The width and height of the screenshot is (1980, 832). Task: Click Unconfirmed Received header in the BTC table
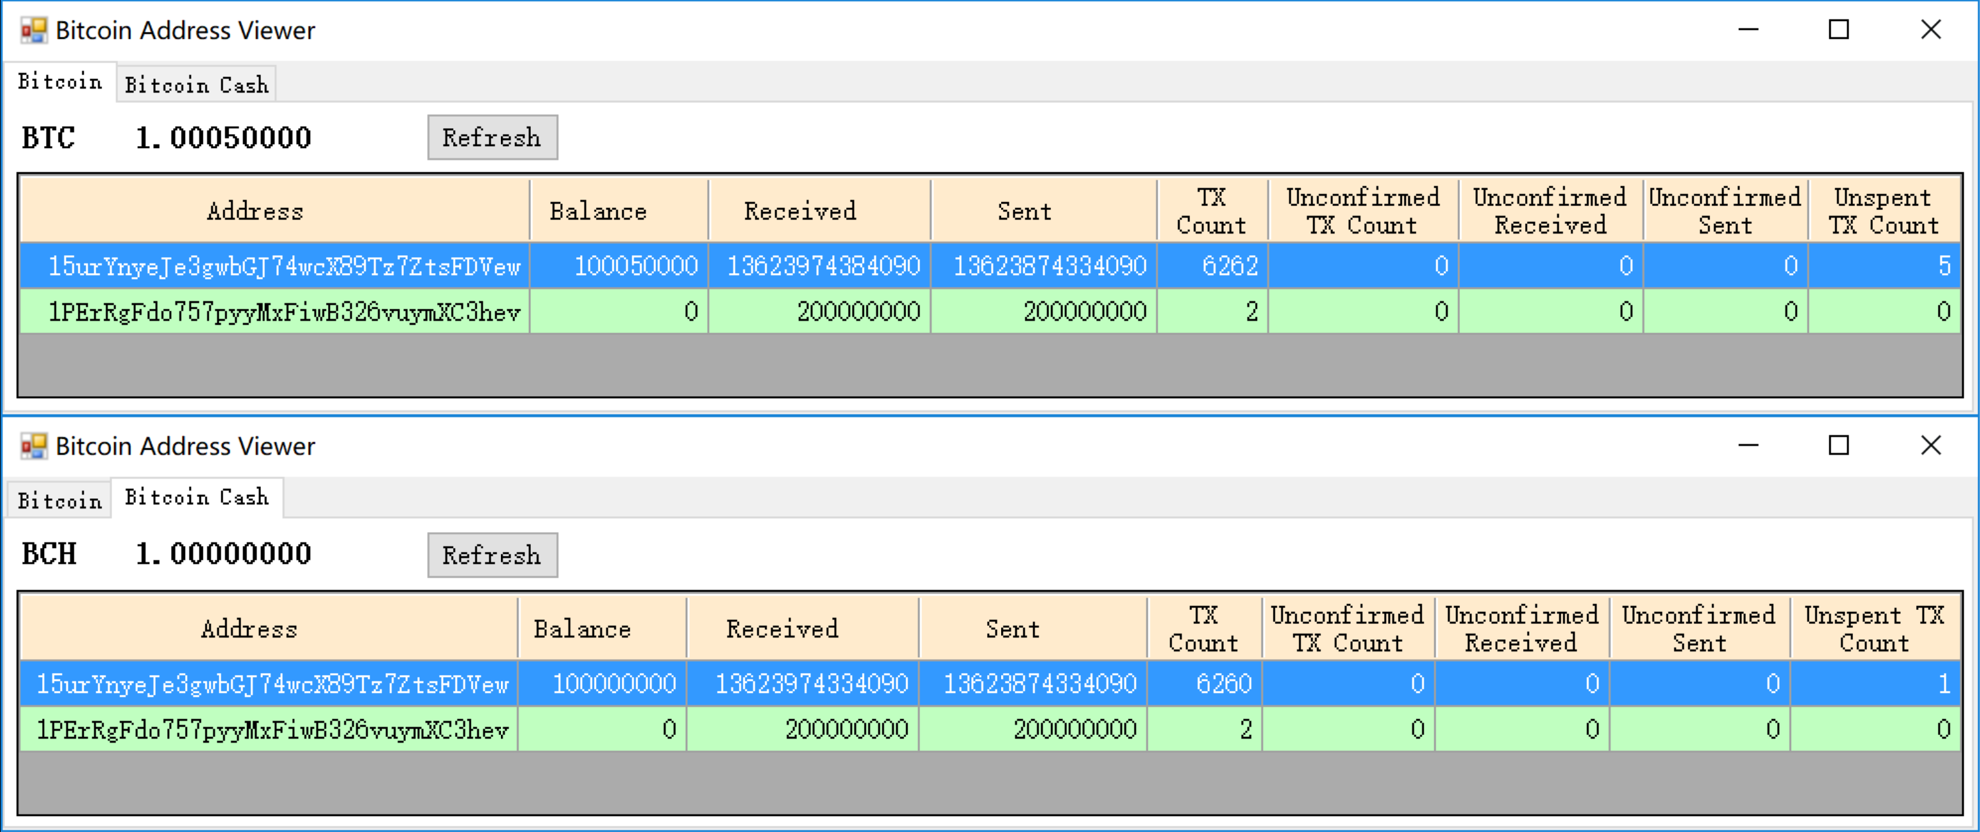pos(1551,211)
